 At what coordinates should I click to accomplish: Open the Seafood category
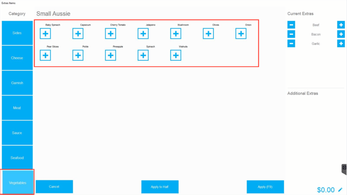17,158
